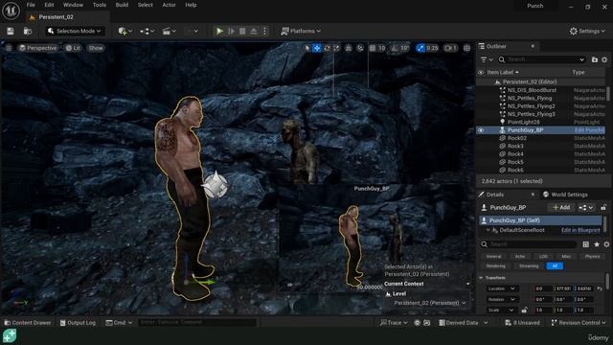613x345 pixels.
Task: Close the Outliner tab
Action: click(x=533, y=46)
